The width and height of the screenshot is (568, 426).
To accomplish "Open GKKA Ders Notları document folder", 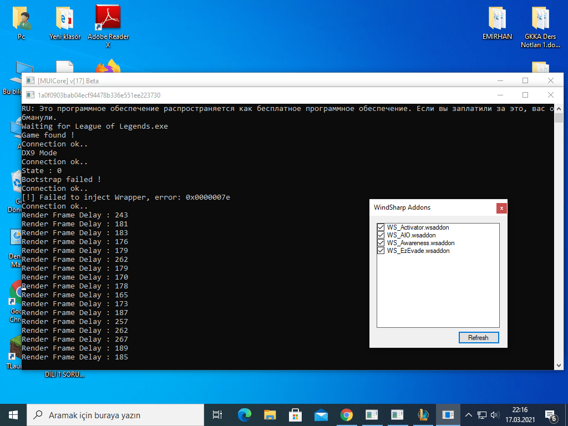I will click(x=540, y=27).
